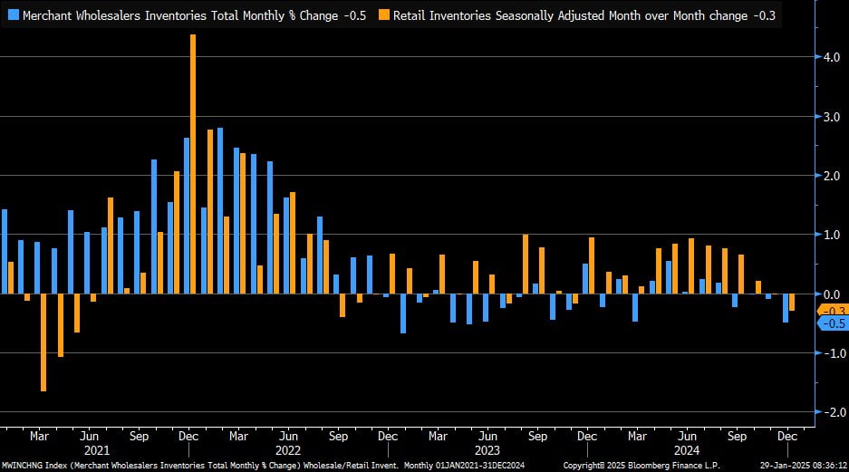Select the Retail Inventories Seasonally Adjusted legend label
Screen dimensions: 849x472
584,15
